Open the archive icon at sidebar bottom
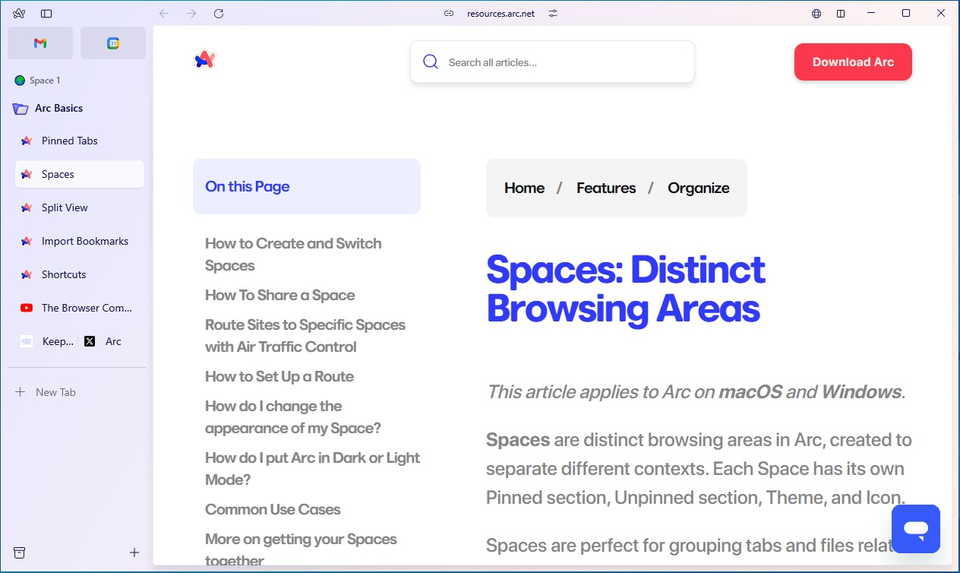 20,552
